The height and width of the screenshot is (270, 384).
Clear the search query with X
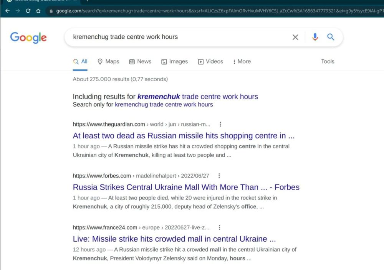(x=295, y=37)
